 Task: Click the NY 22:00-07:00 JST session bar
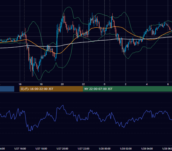pyautogui.click(x=127, y=89)
